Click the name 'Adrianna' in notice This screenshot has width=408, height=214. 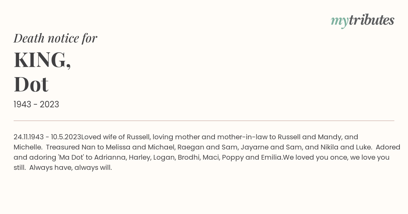click(x=109, y=157)
